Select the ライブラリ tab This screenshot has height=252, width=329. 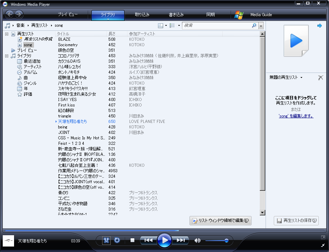click(x=108, y=15)
